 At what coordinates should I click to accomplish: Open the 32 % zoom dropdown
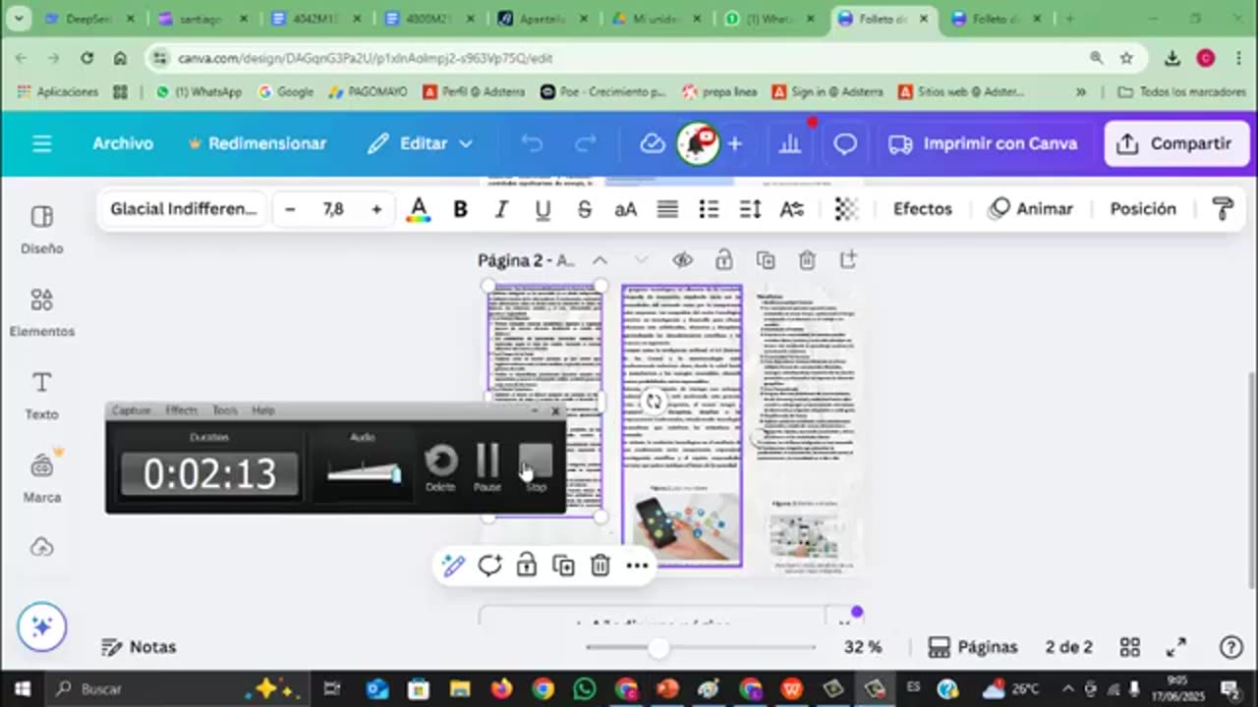coord(862,647)
